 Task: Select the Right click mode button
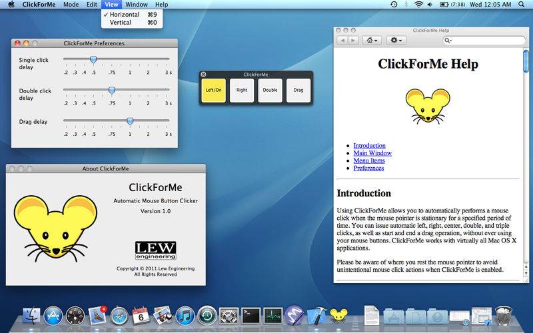point(242,91)
